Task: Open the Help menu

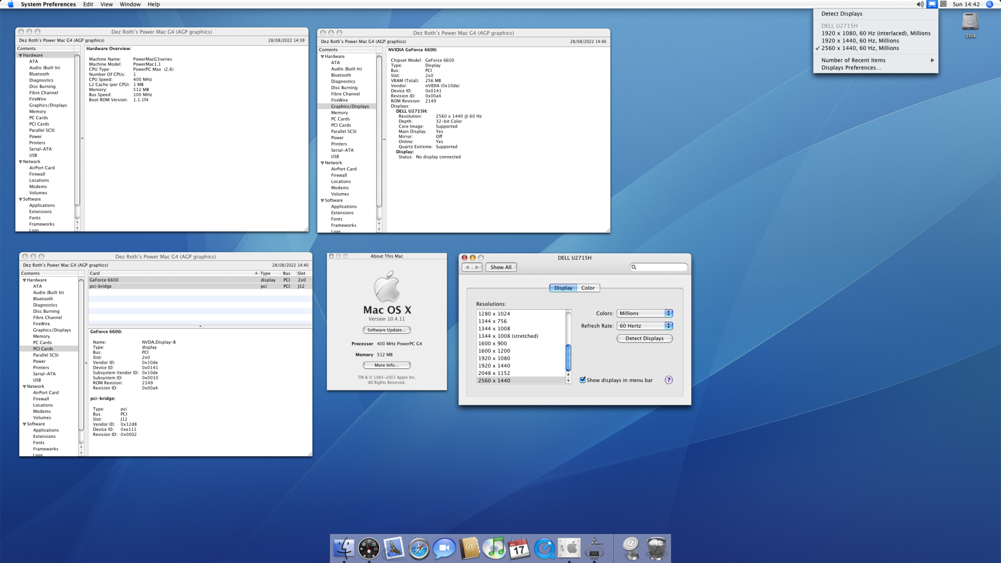Action: 154,4
